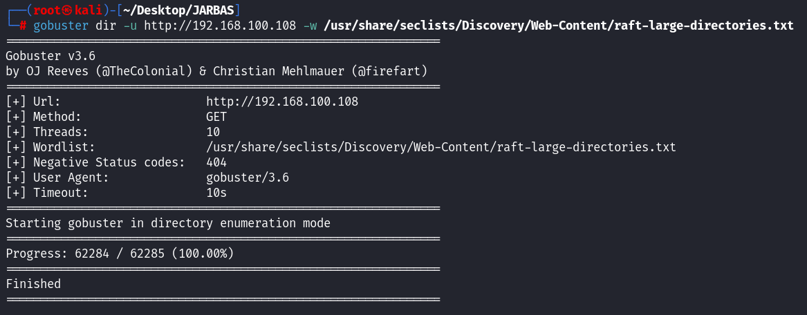Screen dimensions: 807x315
Task: Click the -w flag in the command
Action: (x=310, y=26)
